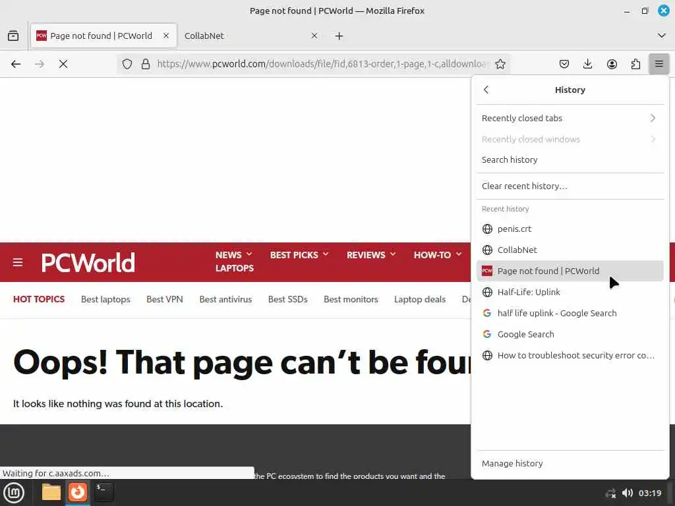675x506 pixels.
Task: Click the tracking protection shield icon
Action: pyautogui.click(x=127, y=64)
